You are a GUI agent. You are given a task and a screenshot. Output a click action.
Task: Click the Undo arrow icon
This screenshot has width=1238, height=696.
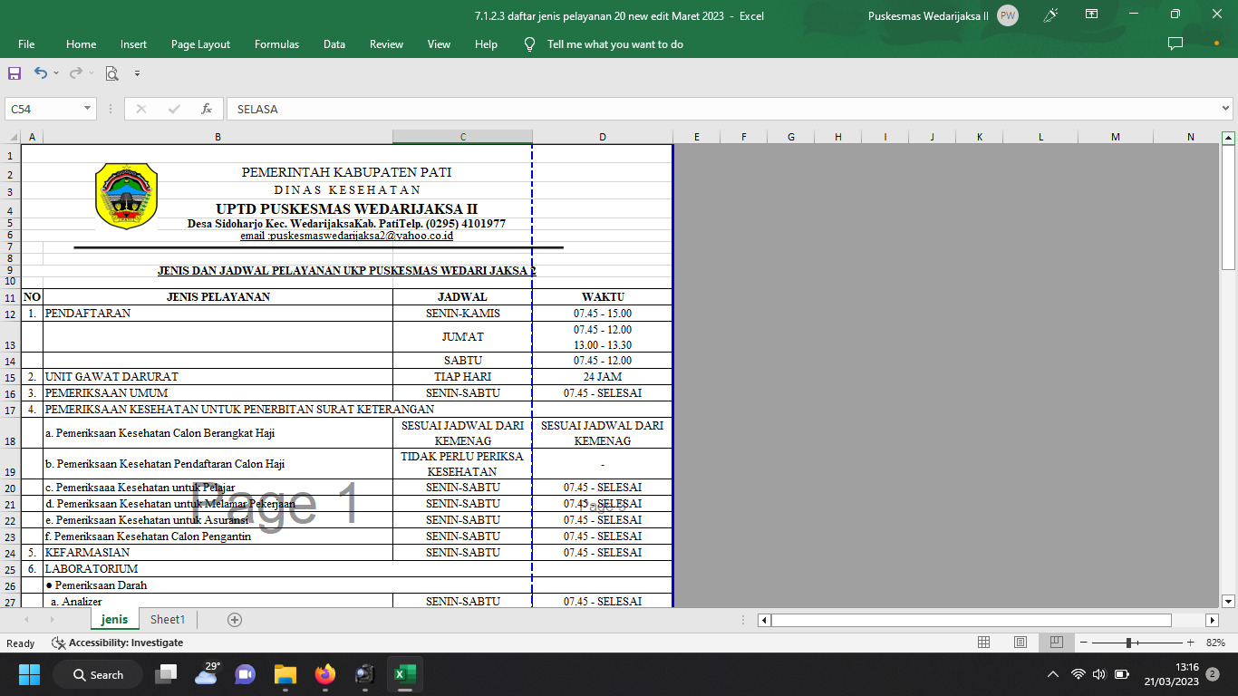(41, 73)
